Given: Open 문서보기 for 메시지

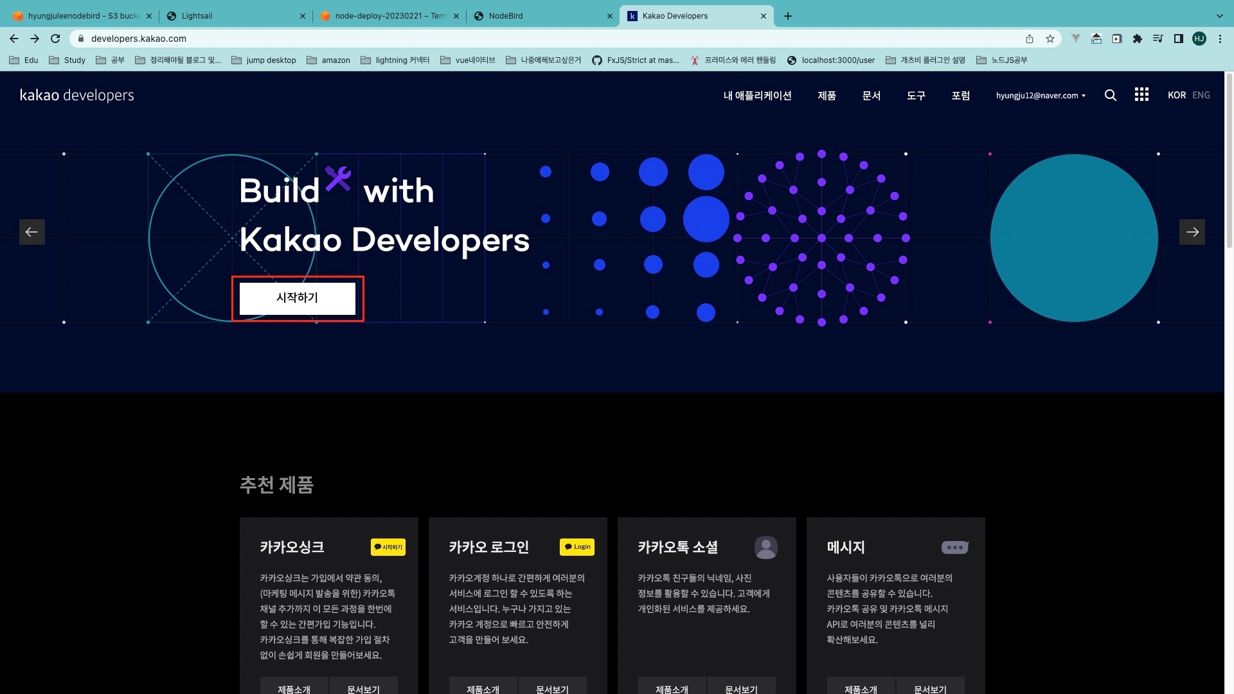Looking at the screenshot, I should tap(930, 686).
